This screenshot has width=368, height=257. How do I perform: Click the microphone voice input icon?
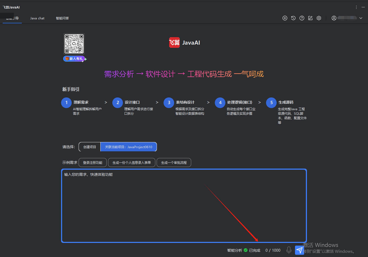click(289, 250)
